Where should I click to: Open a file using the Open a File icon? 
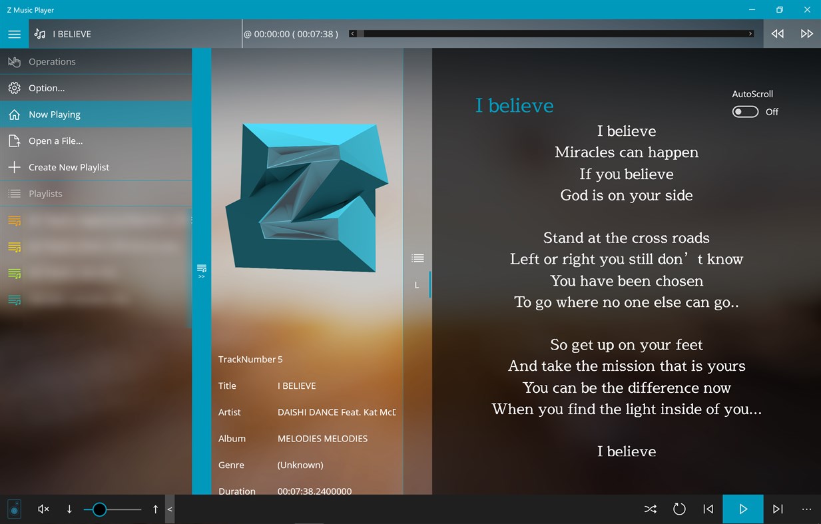(x=13, y=140)
